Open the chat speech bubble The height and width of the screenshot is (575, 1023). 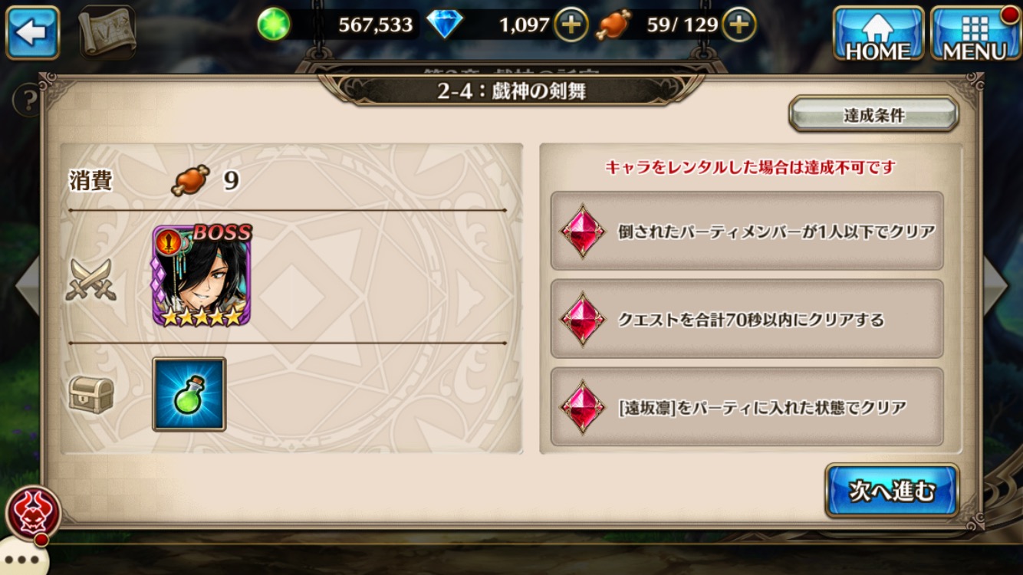click(21, 558)
